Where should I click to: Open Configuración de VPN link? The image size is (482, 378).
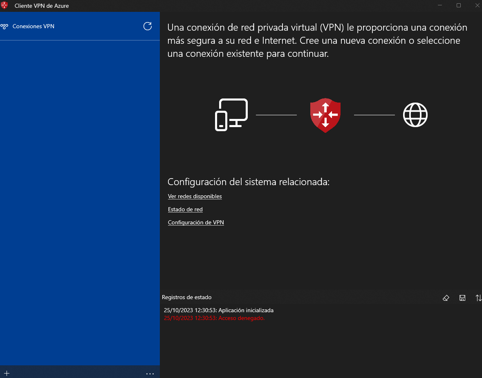[x=196, y=222]
